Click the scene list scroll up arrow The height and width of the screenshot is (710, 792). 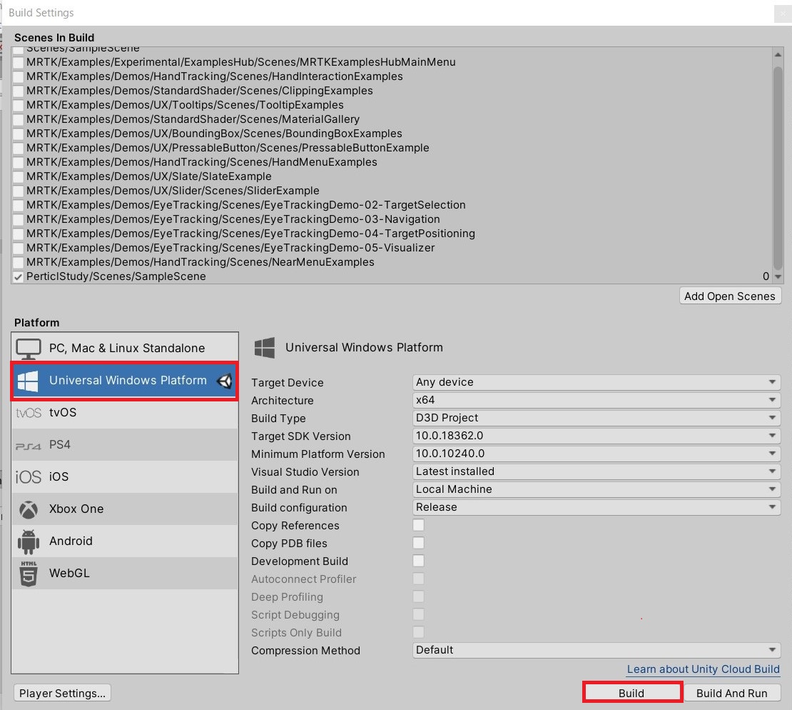coord(778,54)
